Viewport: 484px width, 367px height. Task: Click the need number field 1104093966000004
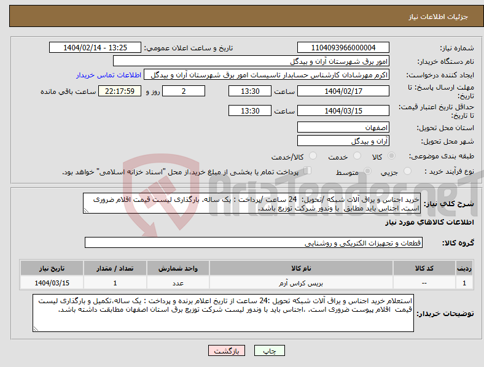point(343,48)
